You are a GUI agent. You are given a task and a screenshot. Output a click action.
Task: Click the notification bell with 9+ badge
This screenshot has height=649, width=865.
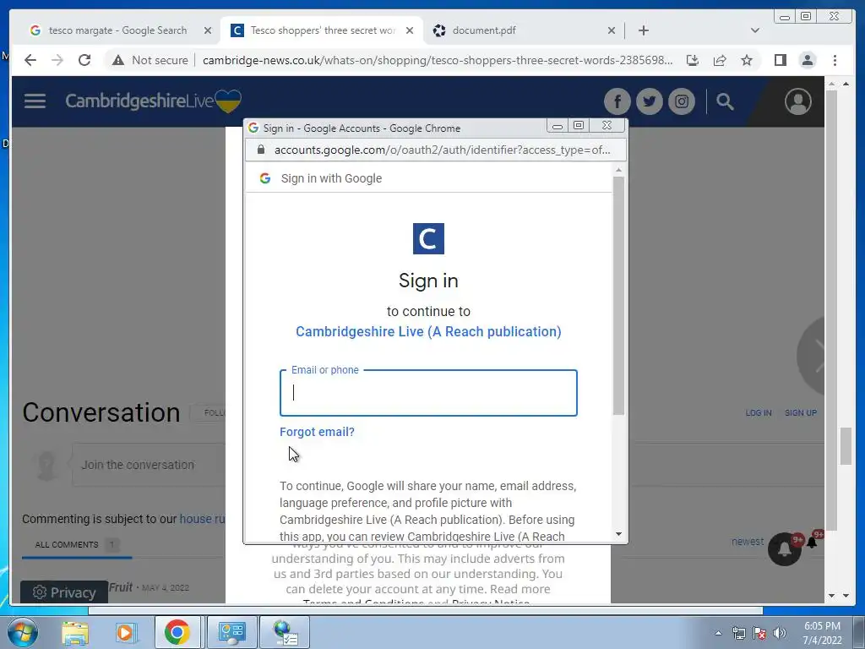785,548
